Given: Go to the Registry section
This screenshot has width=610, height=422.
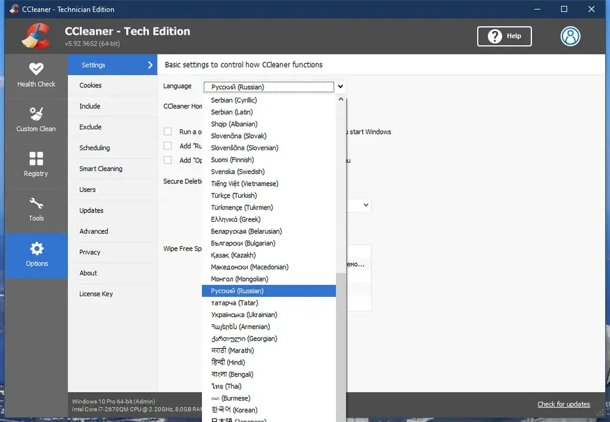Looking at the screenshot, I should [36, 166].
